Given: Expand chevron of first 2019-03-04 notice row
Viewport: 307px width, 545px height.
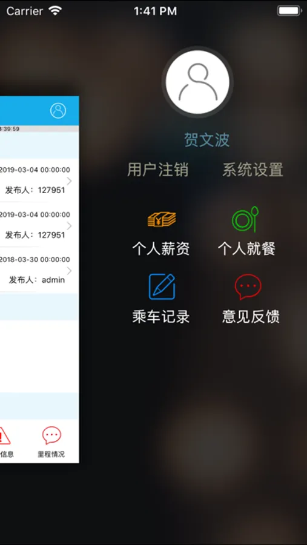Looking at the screenshot, I should pos(69,181).
